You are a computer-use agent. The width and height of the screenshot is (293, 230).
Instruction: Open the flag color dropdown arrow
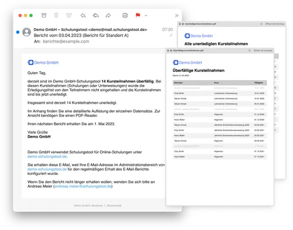(x=146, y=16)
